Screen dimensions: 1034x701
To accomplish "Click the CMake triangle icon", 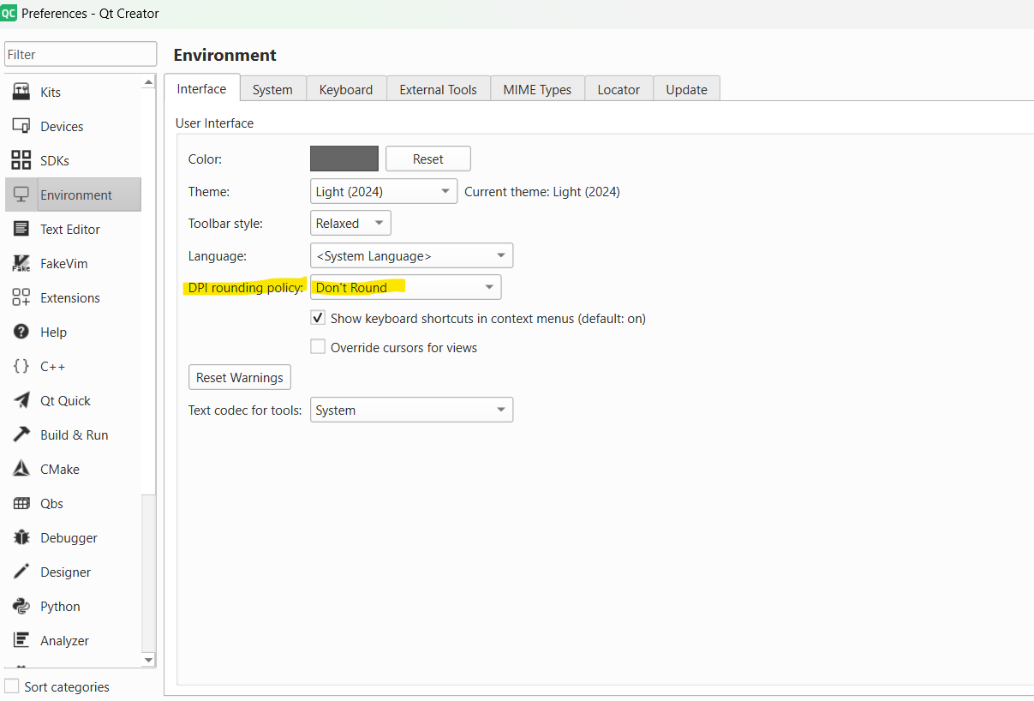I will click(x=21, y=469).
